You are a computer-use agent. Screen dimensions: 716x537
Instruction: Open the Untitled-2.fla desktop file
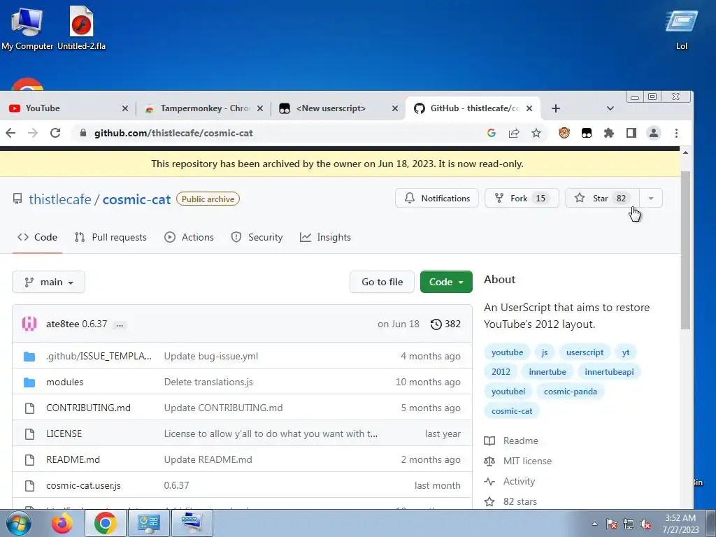tap(81, 27)
